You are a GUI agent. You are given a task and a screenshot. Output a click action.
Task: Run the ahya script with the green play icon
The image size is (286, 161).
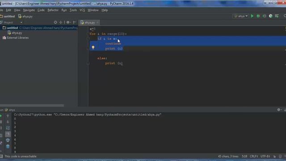coord(252,16)
